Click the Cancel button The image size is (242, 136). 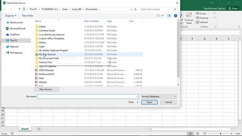168,102
